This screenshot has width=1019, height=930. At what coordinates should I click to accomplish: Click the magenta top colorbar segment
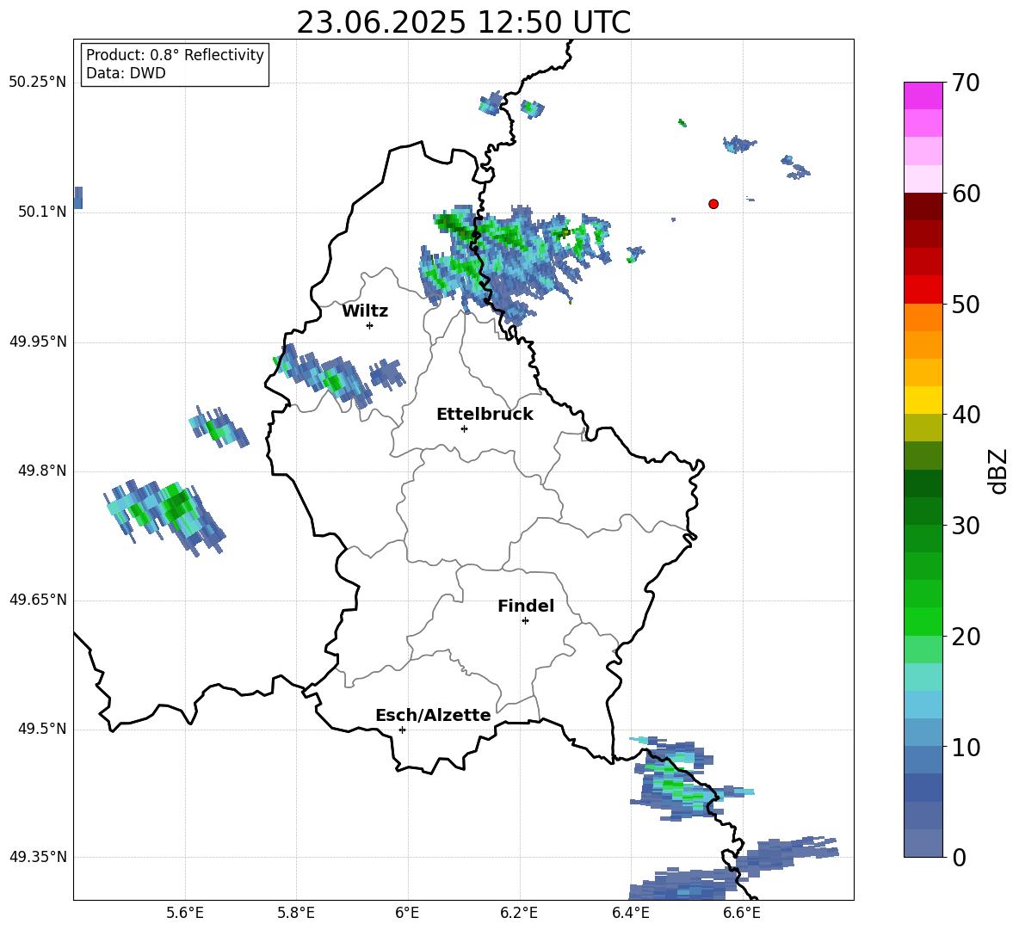click(923, 95)
